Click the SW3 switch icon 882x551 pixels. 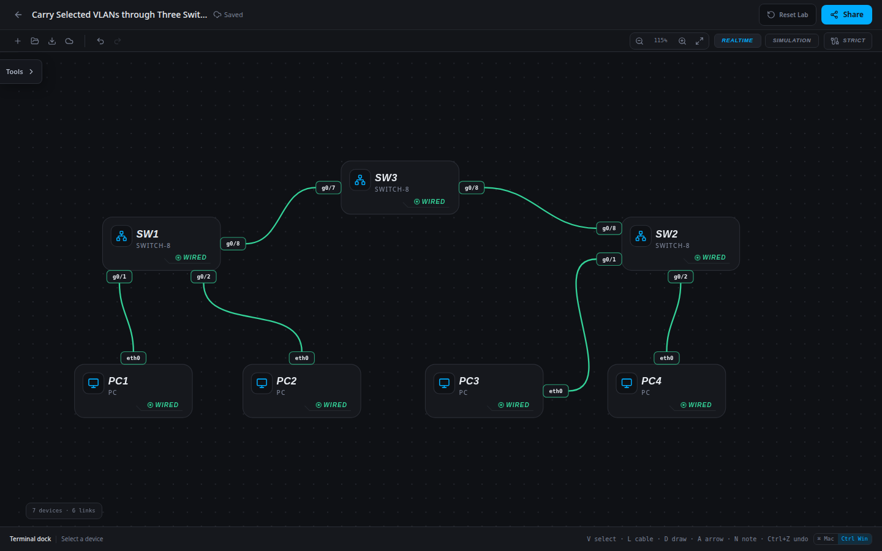pos(360,180)
